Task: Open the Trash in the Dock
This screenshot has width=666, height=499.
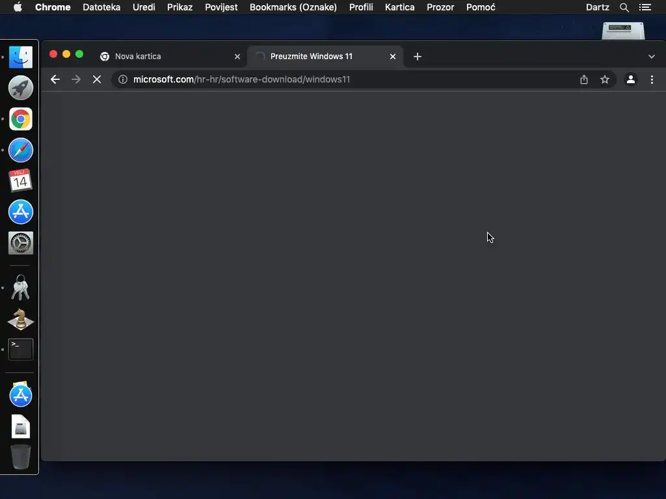Action: point(20,457)
